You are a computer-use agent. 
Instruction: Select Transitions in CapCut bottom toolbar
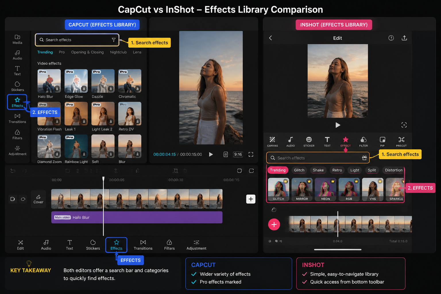143,245
